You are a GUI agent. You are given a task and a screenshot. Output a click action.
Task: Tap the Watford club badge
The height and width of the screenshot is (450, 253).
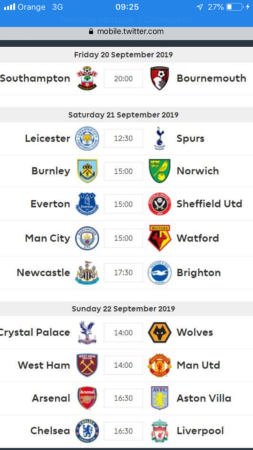(x=159, y=238)
